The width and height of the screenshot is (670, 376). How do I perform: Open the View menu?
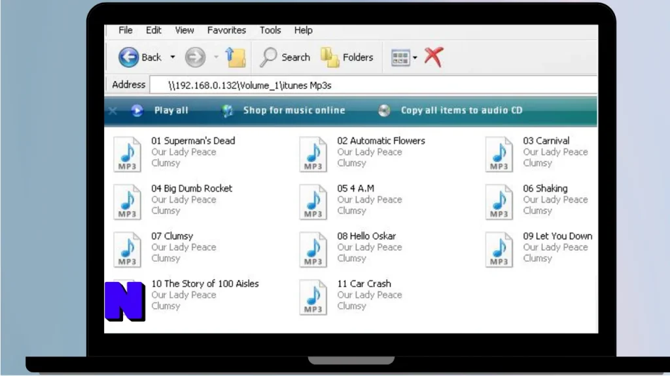[185, 30]
